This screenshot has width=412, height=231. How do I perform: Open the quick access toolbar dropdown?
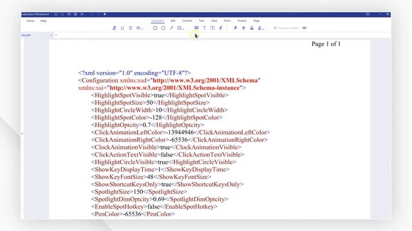pos(104,14)
